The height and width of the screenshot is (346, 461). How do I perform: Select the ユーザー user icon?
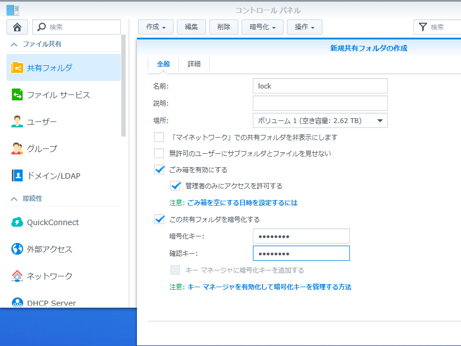pos(17,122)
